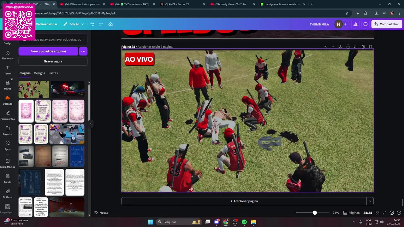Open the analytics chart icon
Image resolution: width=404 pixels, height=227 pixels.
coord(355,24)
